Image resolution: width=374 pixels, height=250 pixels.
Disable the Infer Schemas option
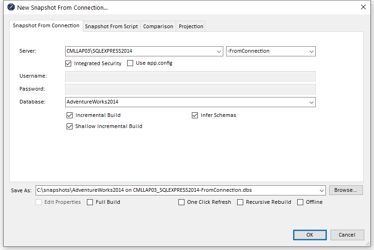pos(195,115)
